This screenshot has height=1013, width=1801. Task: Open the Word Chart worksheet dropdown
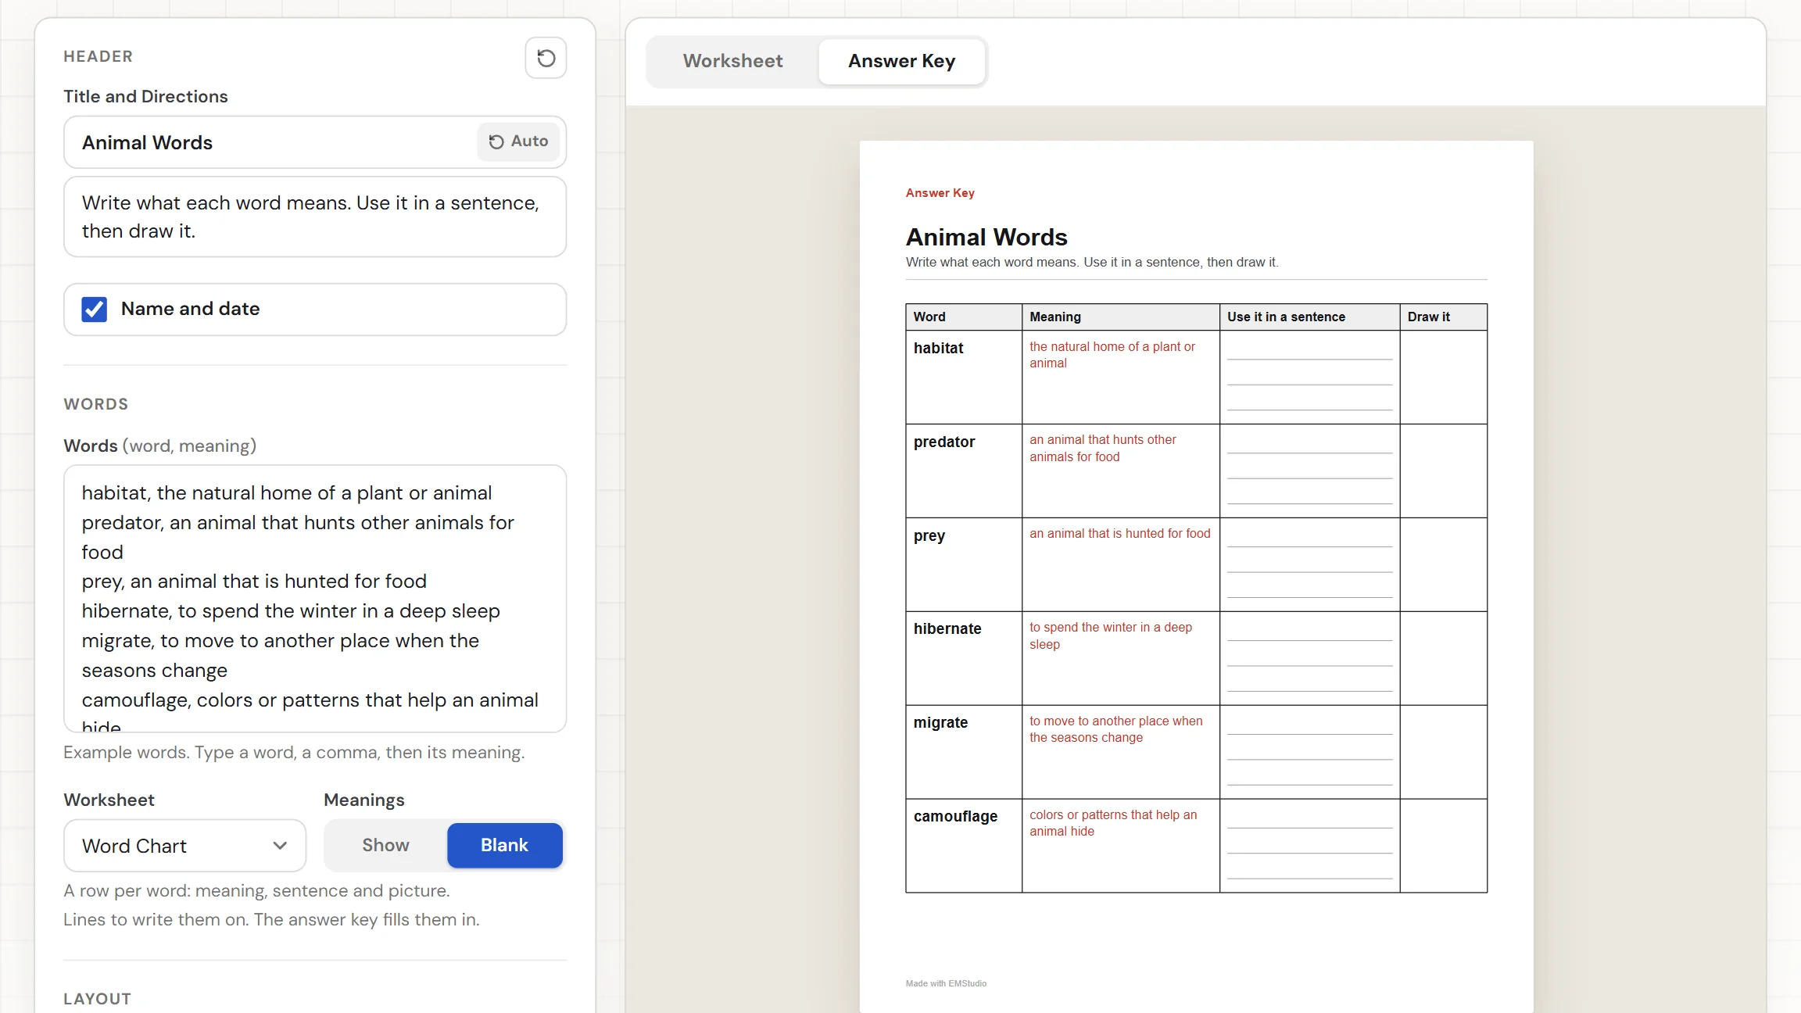click(184, 846)
